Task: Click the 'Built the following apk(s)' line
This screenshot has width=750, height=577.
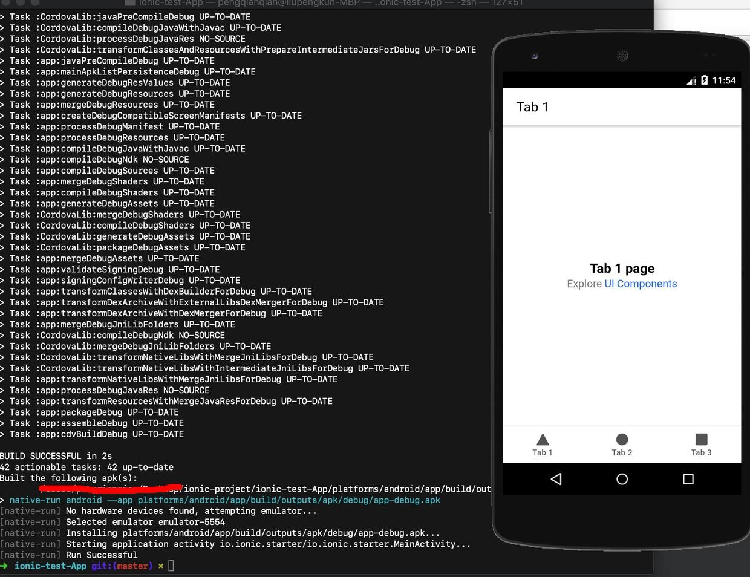Action: pyautogui.click(x=68, y=478)
